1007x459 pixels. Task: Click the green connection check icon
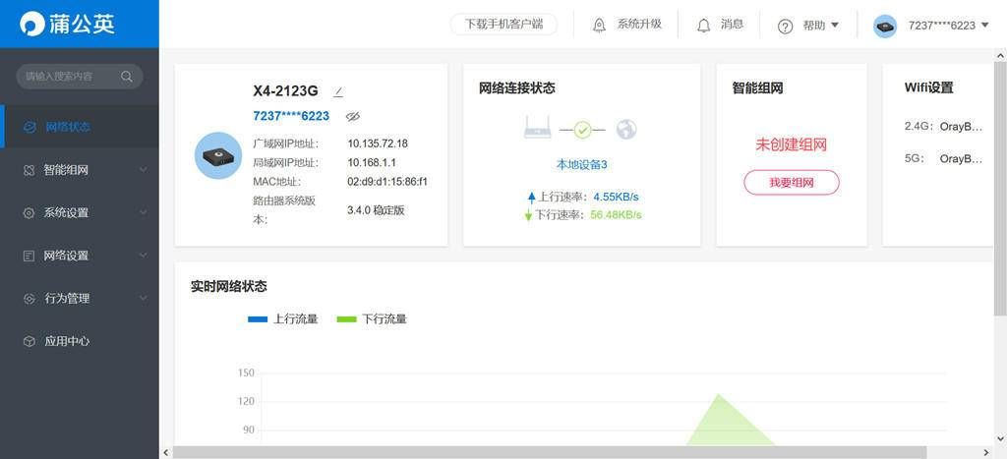pos(582,130)
